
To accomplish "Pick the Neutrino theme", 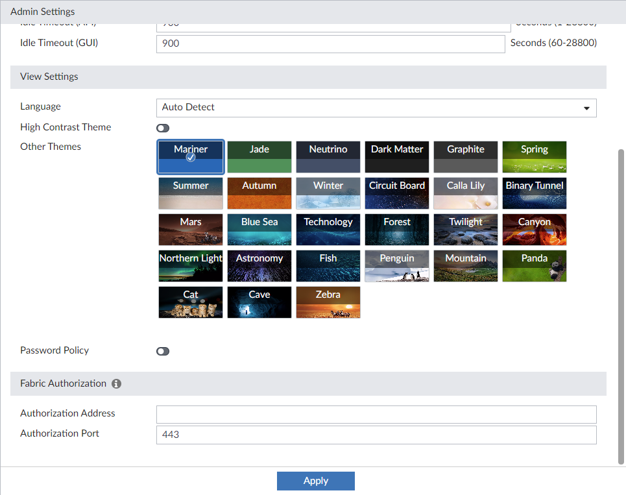I will coord(328,157).
